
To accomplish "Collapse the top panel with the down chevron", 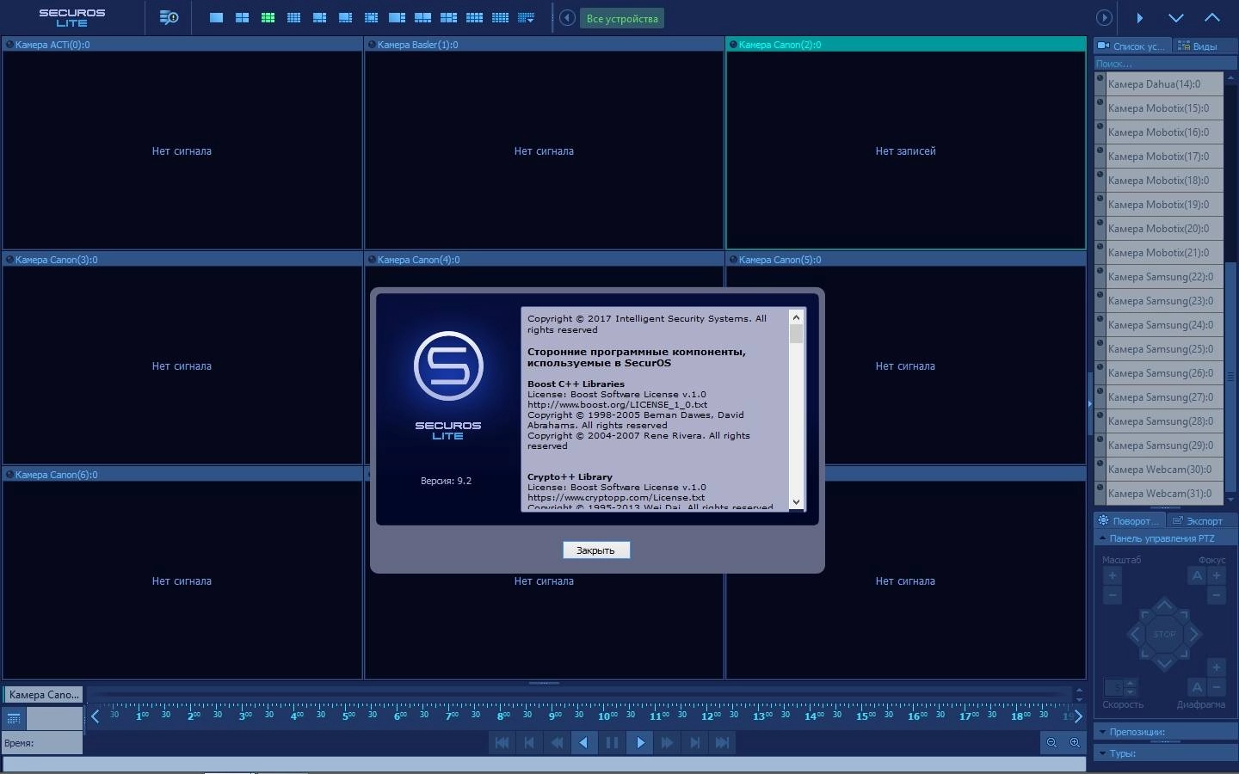I will (x=1176, y=18).
